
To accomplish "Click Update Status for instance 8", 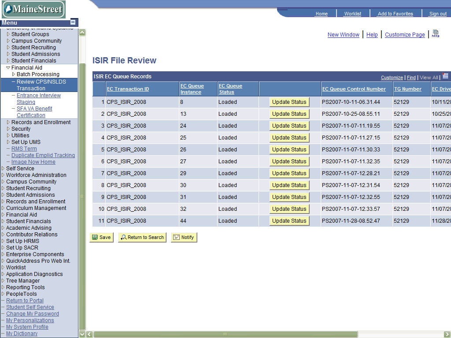I will pyautogui.click(x=289, y=102).
